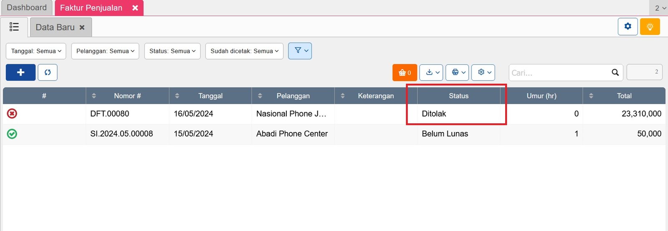
Task: Open the blue gear settings button
Action: pos(628,27)
